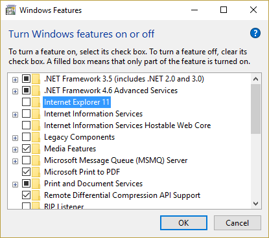Expand Print and Document Services node
The image size is (269, 238).
pos(15,185)
